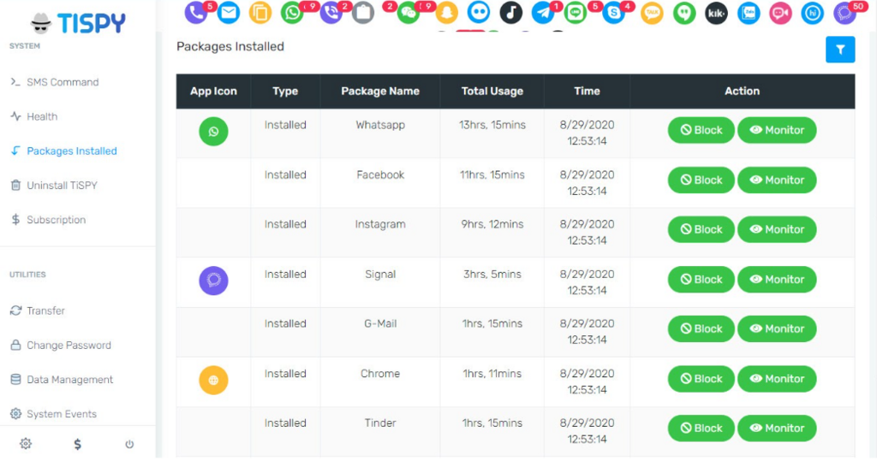Screen dimensions: 877x461
Task: Block the Facebook package
Action: point(701,180)
